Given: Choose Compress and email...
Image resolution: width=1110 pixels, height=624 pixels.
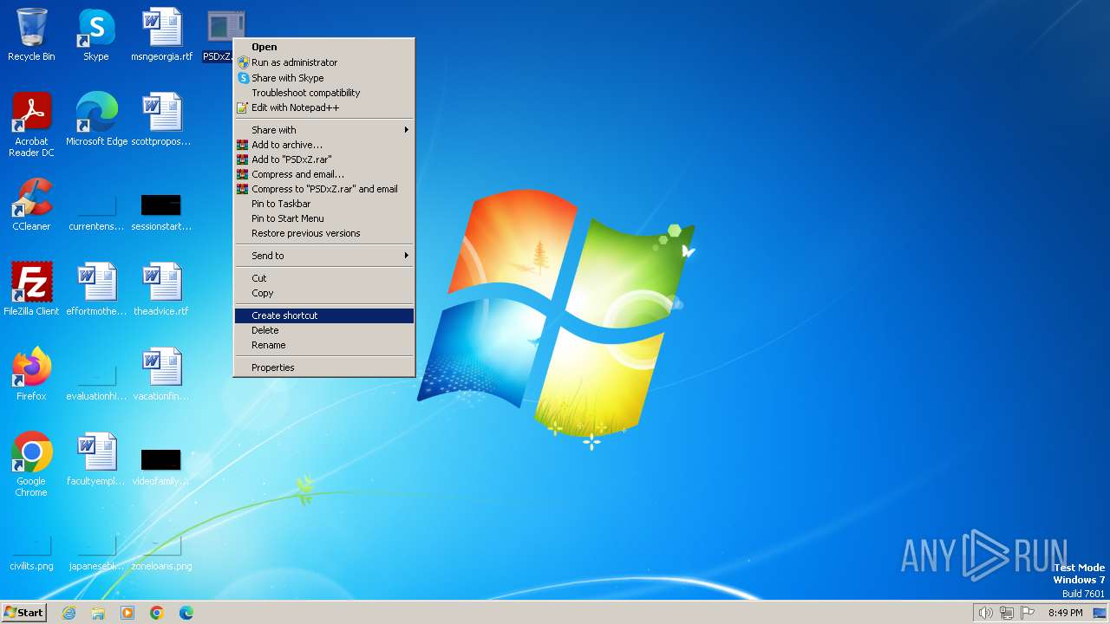Looking at the screenshot, I should 324,174.
